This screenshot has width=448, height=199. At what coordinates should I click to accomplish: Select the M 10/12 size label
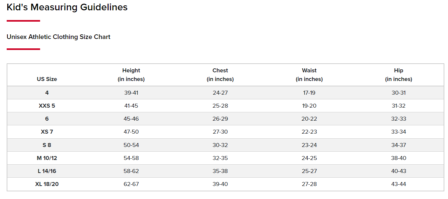(47, 158)
